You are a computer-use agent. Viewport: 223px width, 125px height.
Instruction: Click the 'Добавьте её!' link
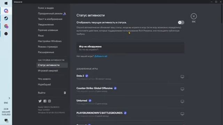[x=101, y=56]
